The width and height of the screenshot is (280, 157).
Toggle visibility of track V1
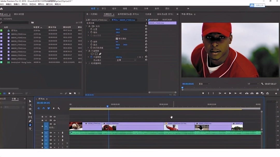pos(55,124)
